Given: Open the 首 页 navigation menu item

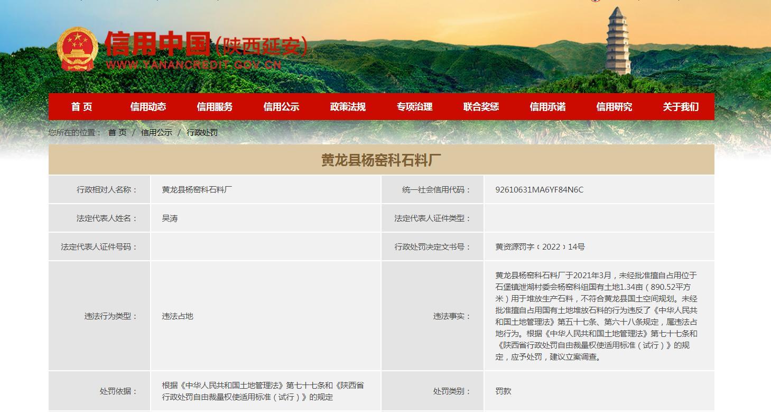Looking at the screenshot, I should click(82, 107).
